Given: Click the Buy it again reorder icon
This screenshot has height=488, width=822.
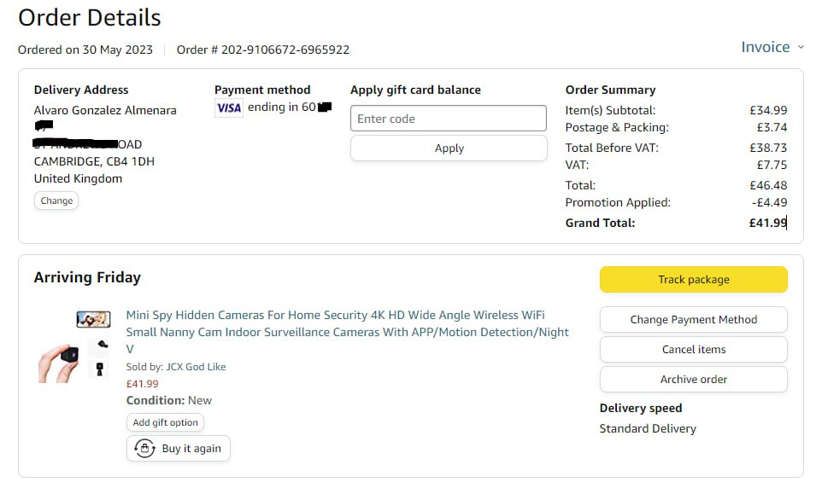Looking at the screenshot, I should pyautogui.click(x=144, y=448).
